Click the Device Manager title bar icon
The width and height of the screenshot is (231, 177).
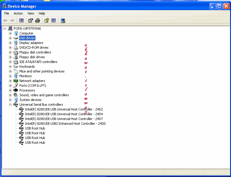(x=4, y=6)
